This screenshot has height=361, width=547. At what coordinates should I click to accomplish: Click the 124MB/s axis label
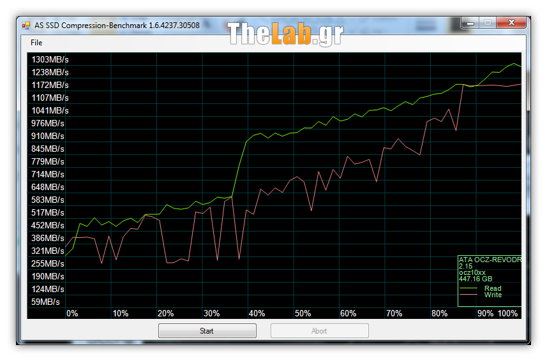pyautogui.click(x=48, y=289)
